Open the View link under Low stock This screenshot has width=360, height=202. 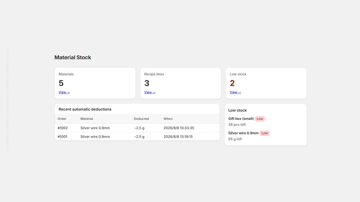pyautogui.click(x=235, y=92)
